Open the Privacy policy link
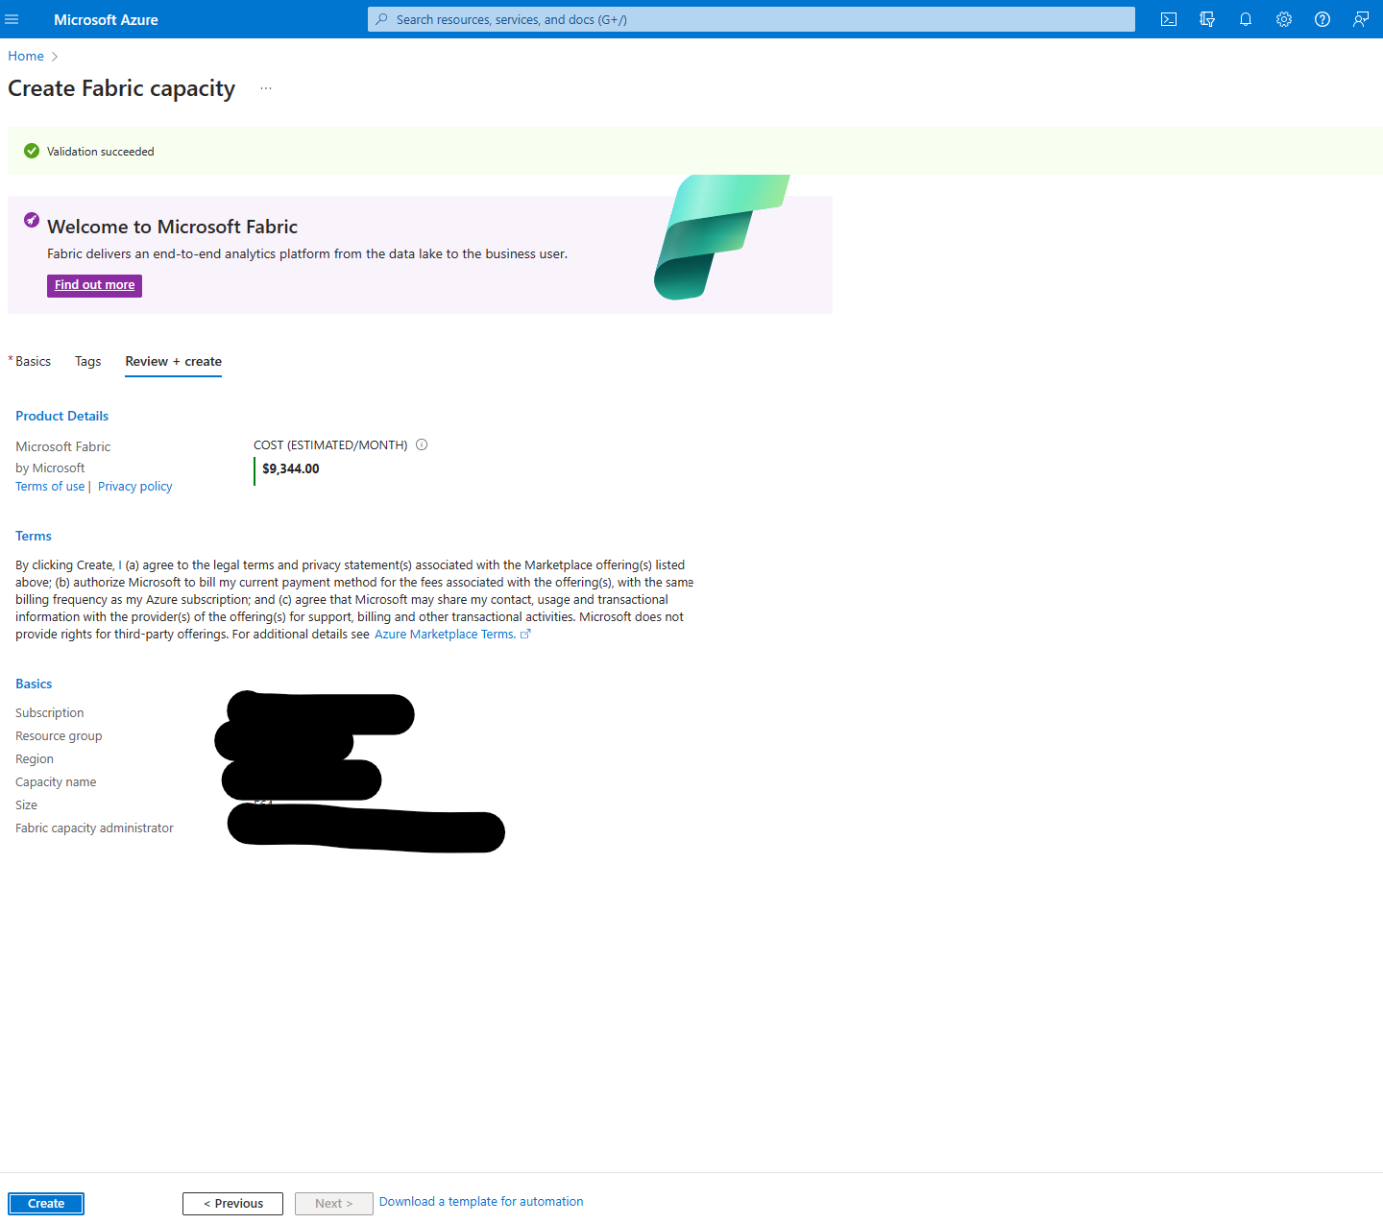 click(134, 486)
